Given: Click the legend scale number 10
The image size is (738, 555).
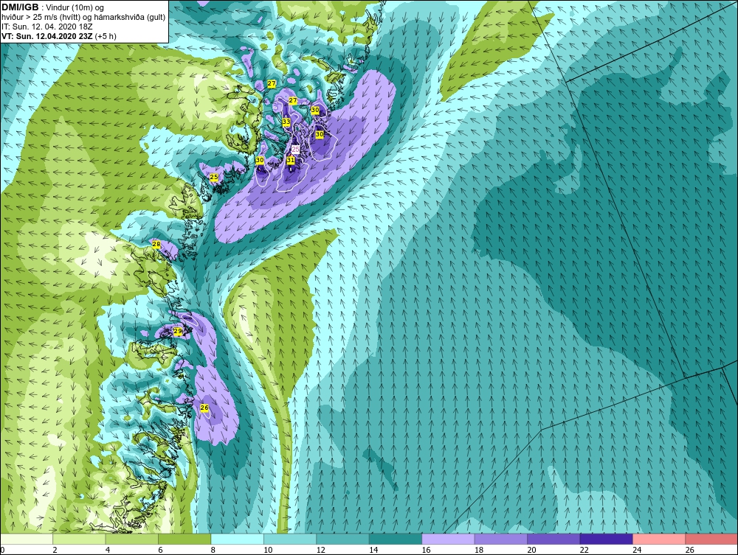Looking at the screenshot, I should click(268, 550).
